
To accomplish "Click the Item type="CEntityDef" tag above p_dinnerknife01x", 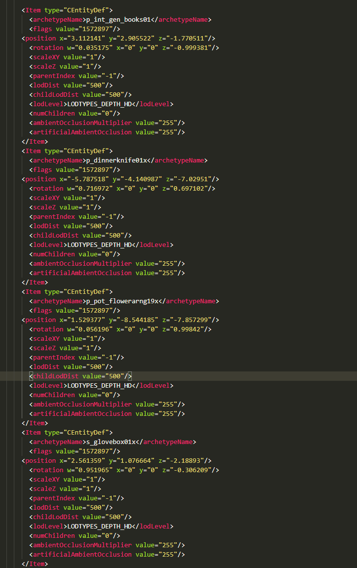I will [x=67, y=151].
